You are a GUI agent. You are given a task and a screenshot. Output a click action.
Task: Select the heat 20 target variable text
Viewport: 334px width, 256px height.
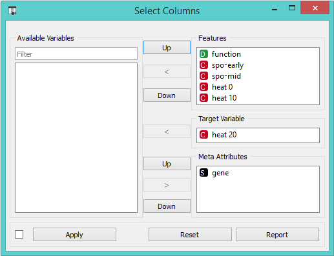pos(224,135)
